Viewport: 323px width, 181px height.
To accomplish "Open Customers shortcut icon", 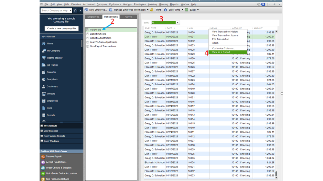I will 44,87.
